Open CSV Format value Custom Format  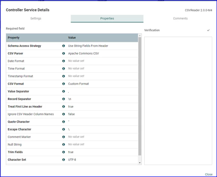point(103,84)
